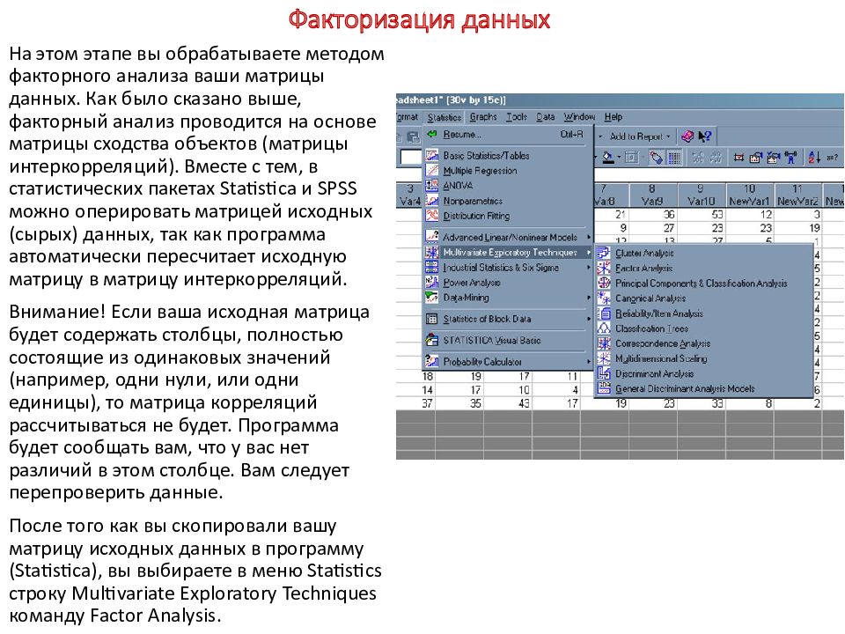Click the Cluster Analysis submenu icon
The image size is (845, 634).
point(604,253)
